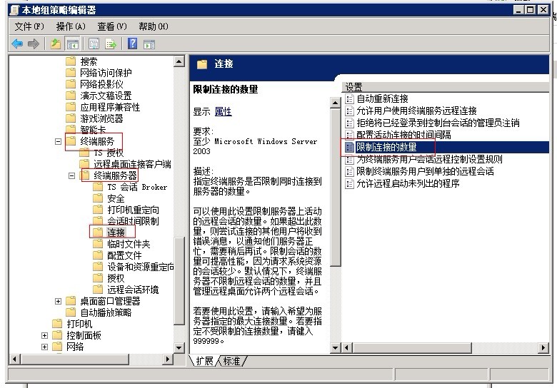Click policy icon of 允许远程启动未列出的程序
Image resolution: width=557 pixels, height=388 pixels.
(x=349, y=183)
